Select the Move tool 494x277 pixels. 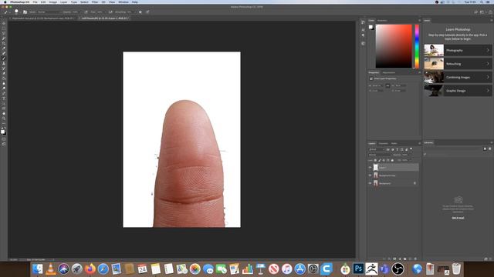click(4, 23)
